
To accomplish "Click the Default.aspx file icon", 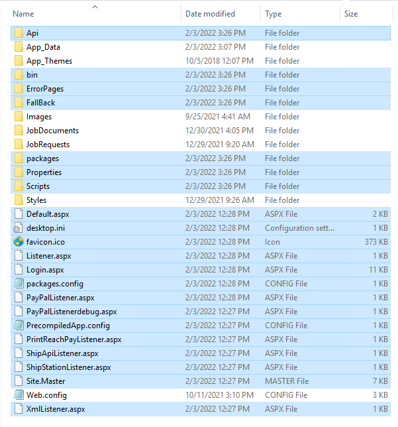I will tap(19, 213).
